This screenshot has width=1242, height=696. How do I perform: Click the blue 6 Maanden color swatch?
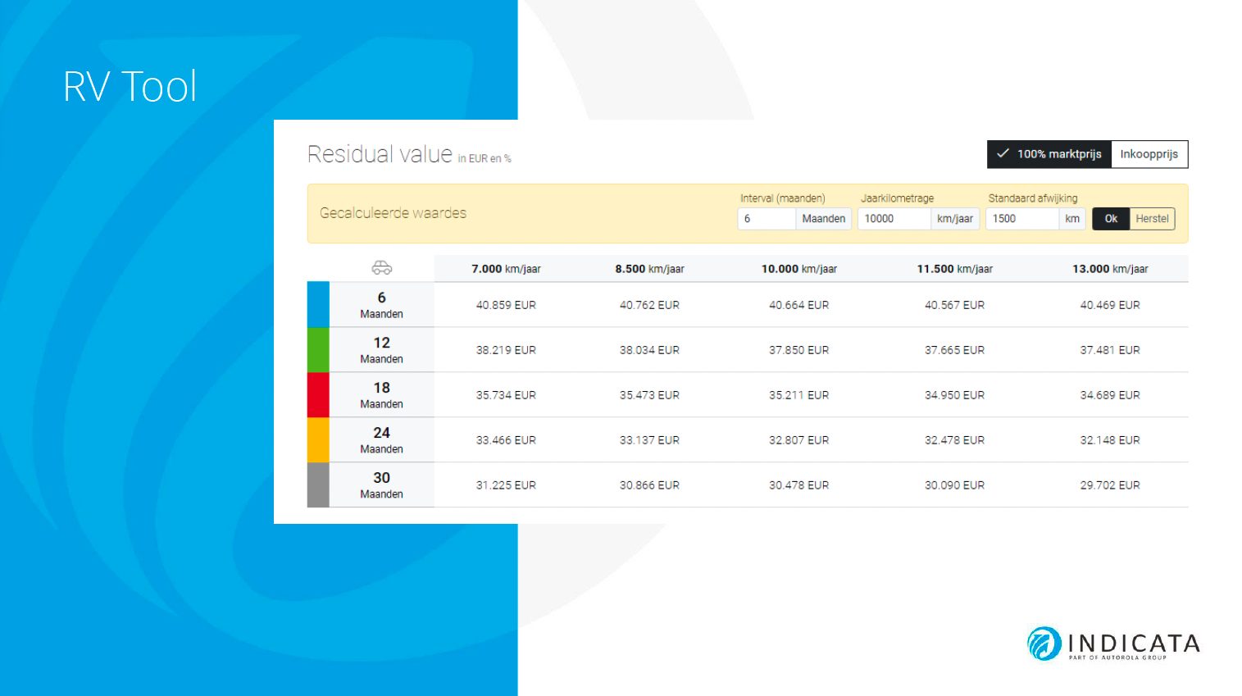pos(318,305)
